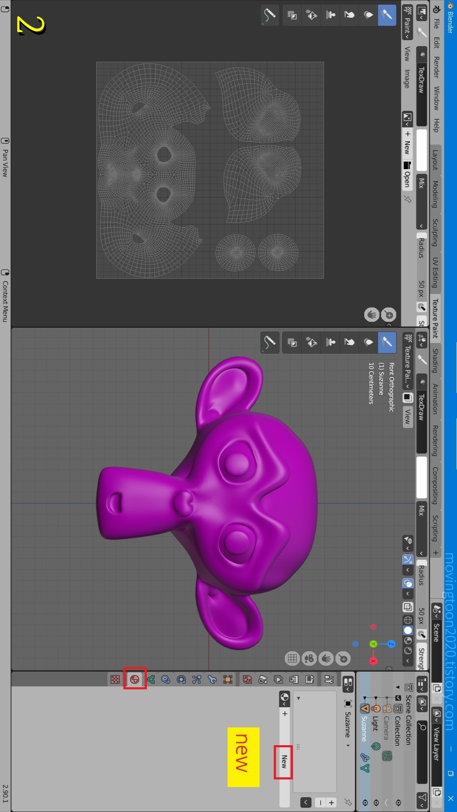Toggle visibility eye of Suzanne in outliner
Viewport: 457px width, 812px height.
[x=365, y=802]
